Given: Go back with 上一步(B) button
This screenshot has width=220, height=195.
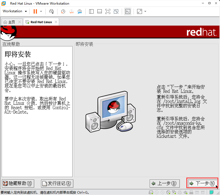Looking at the screenshot, I should [x=164, y=183].
